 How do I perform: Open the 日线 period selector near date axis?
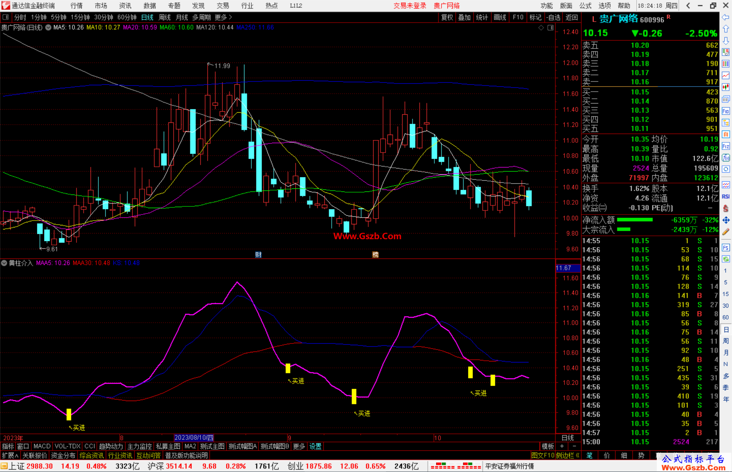coord(568,437)
